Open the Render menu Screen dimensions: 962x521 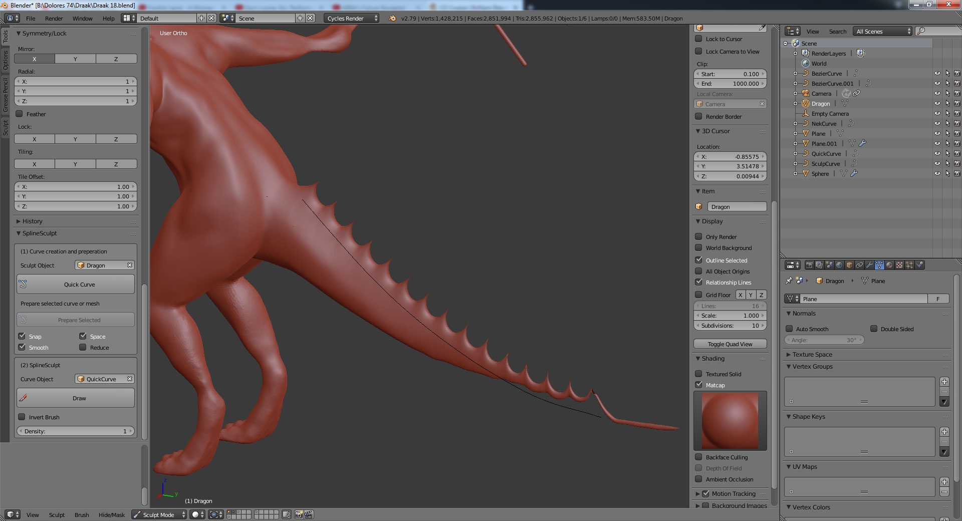tap(54, 19)
